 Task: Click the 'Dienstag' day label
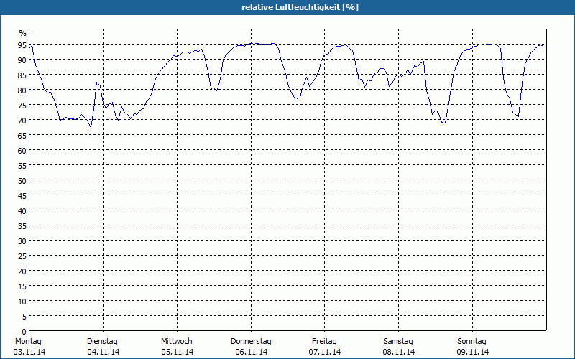click(102, 342)
